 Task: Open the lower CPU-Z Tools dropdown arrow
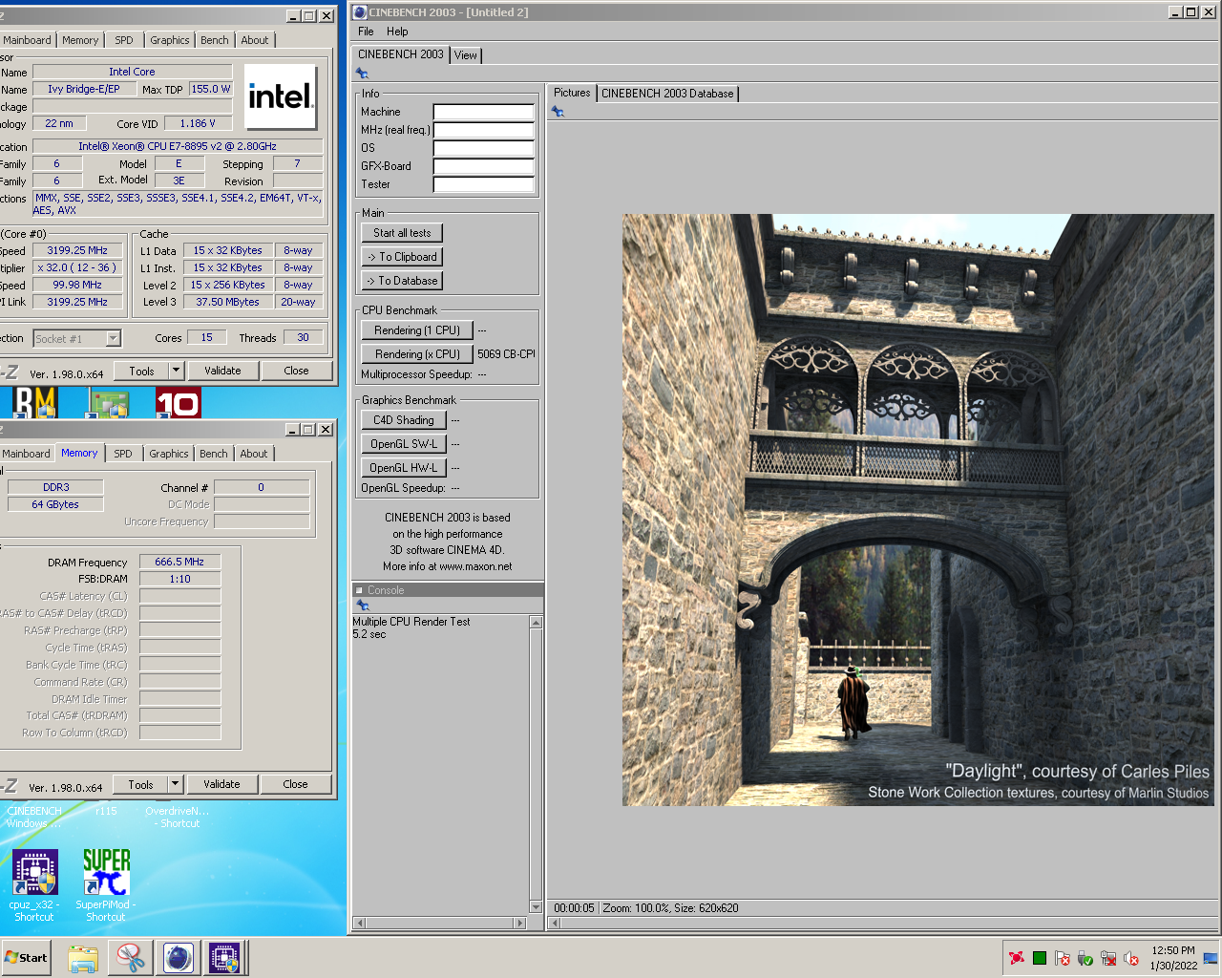point(175,784)
